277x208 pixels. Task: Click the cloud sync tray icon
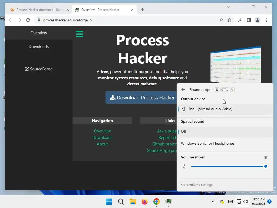click(222, 201)
